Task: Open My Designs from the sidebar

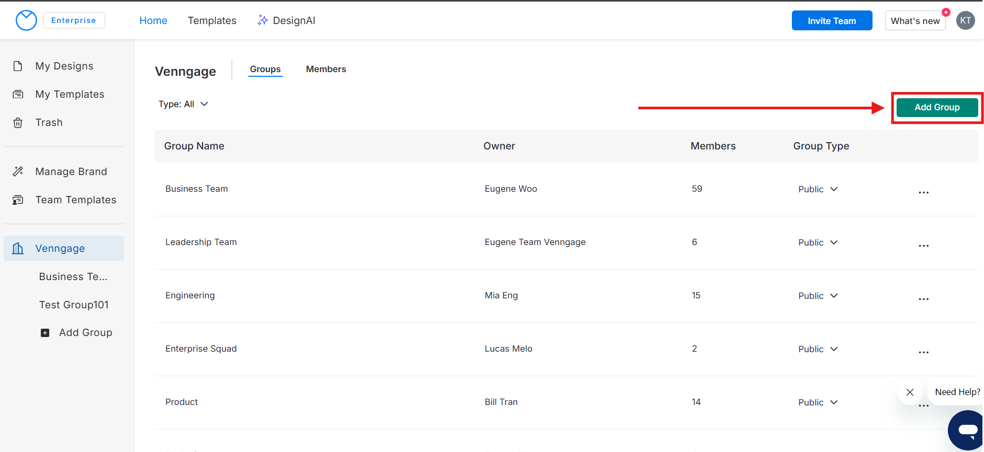Action: tap(64, 66)
